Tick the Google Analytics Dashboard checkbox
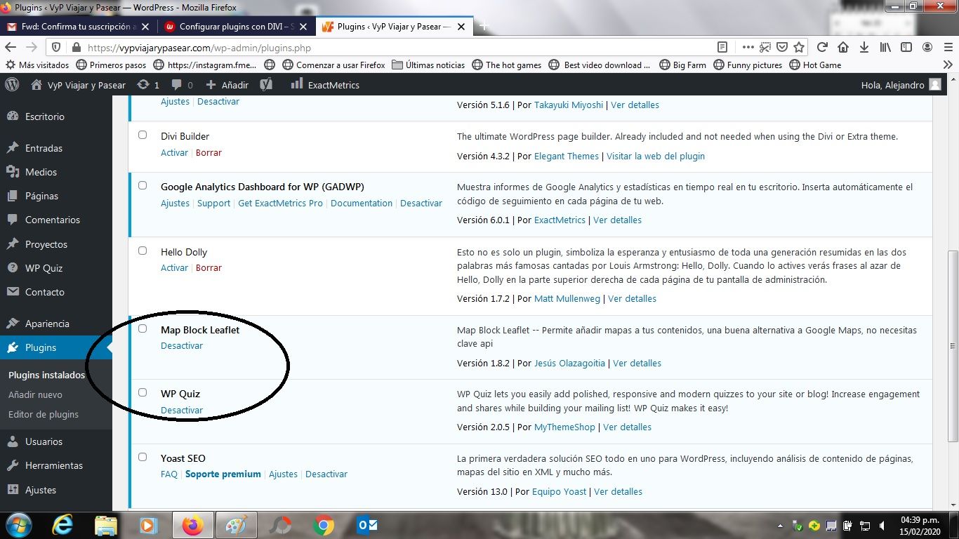Screen dimensions: 959x539 coord(143,185)
